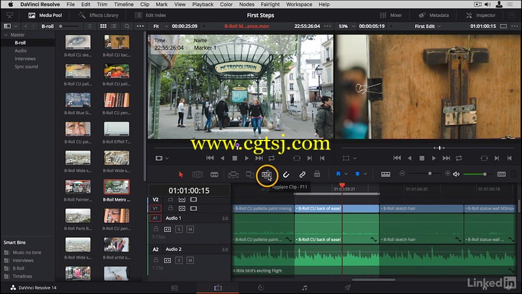Mute the Audio 2 track
Viewport: 522px width, 294px height.
190,260
